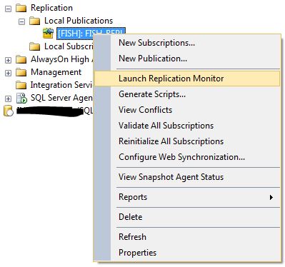Image resolution: width=285 pixels, height=267 pixels.
Task: Choose Delete from the context menu
Action: click(x=186, y=217)
